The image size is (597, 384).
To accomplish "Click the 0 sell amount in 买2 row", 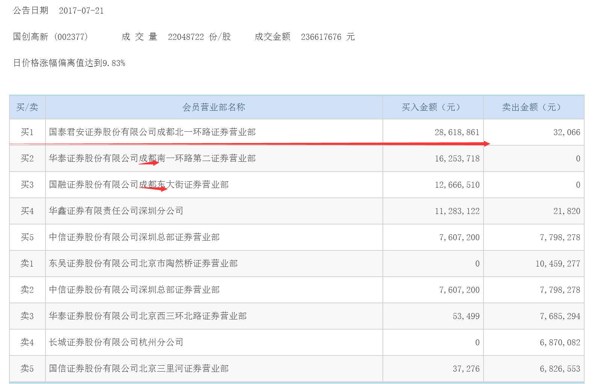I will 578,158.
